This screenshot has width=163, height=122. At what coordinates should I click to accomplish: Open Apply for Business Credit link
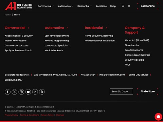[x=18, y=50]
